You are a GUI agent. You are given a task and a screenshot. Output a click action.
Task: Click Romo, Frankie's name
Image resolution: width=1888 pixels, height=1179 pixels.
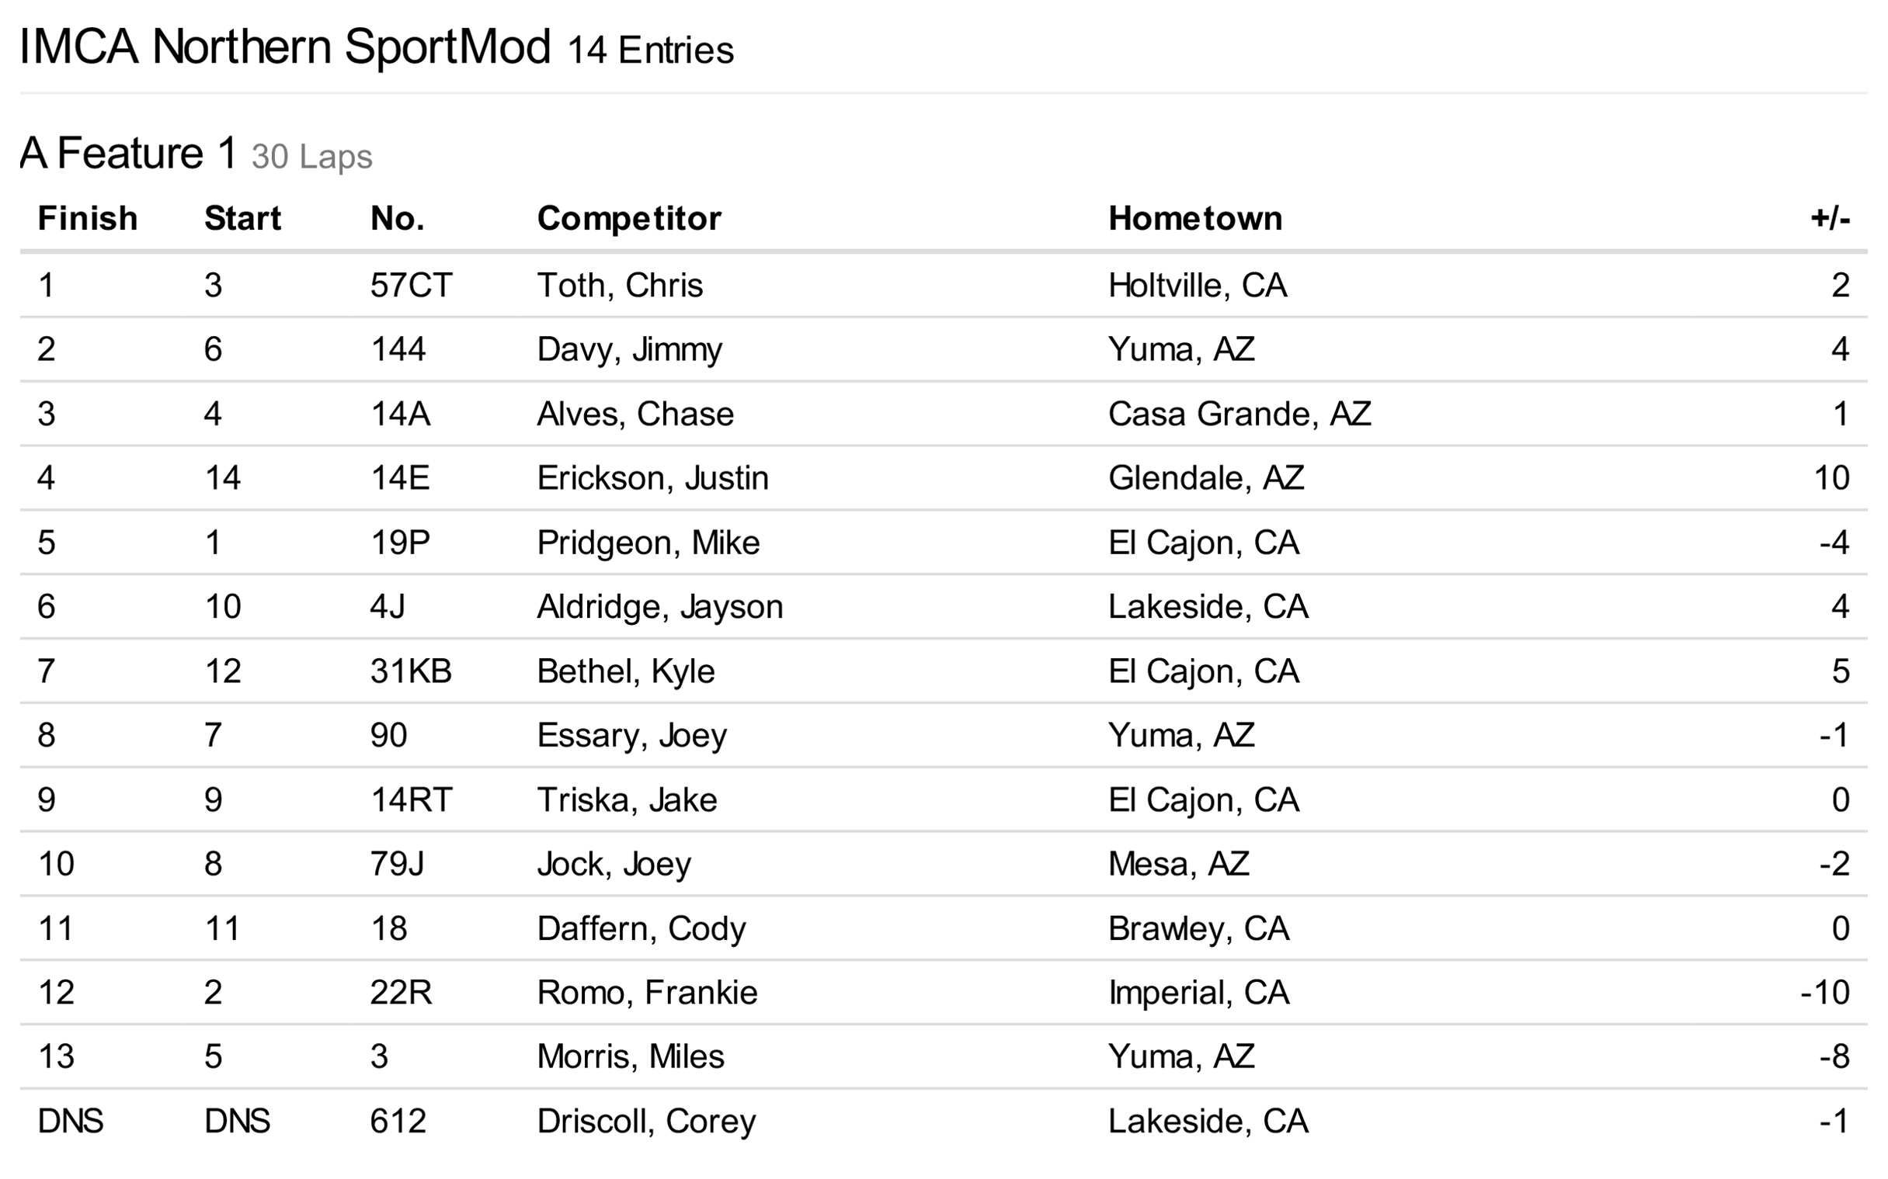(647, 993)
